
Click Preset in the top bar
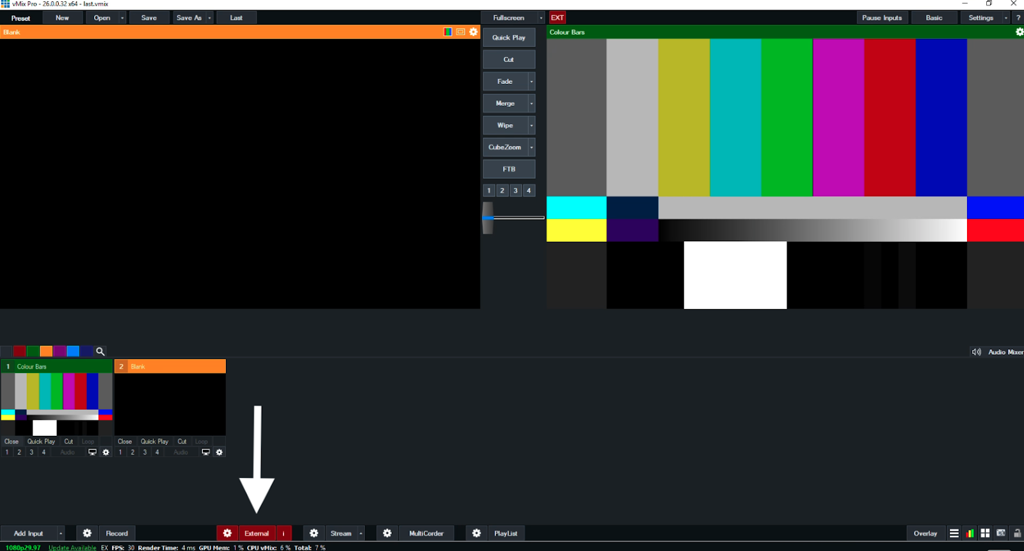point(20,18)
